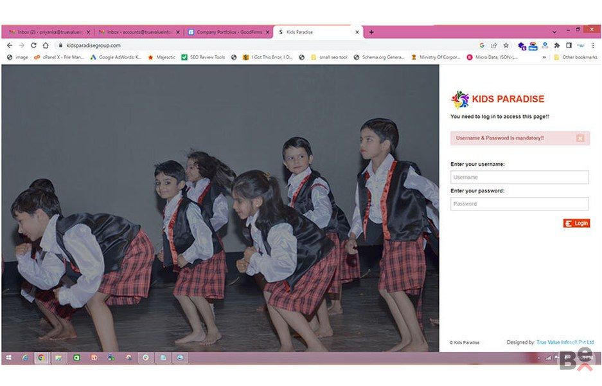The width and height of the screenshot is (602, 386).
Task: Open Other bookmarks folder
Action: pos(576,57)
